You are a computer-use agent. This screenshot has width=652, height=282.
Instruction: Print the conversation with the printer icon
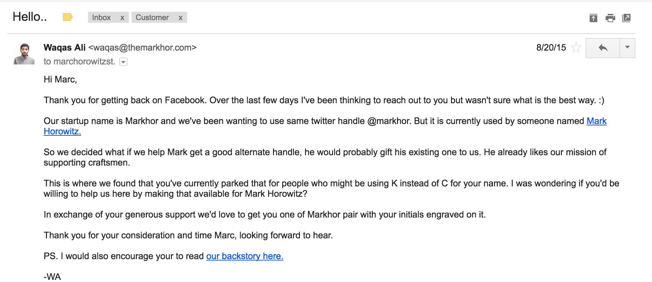[610, 18]
